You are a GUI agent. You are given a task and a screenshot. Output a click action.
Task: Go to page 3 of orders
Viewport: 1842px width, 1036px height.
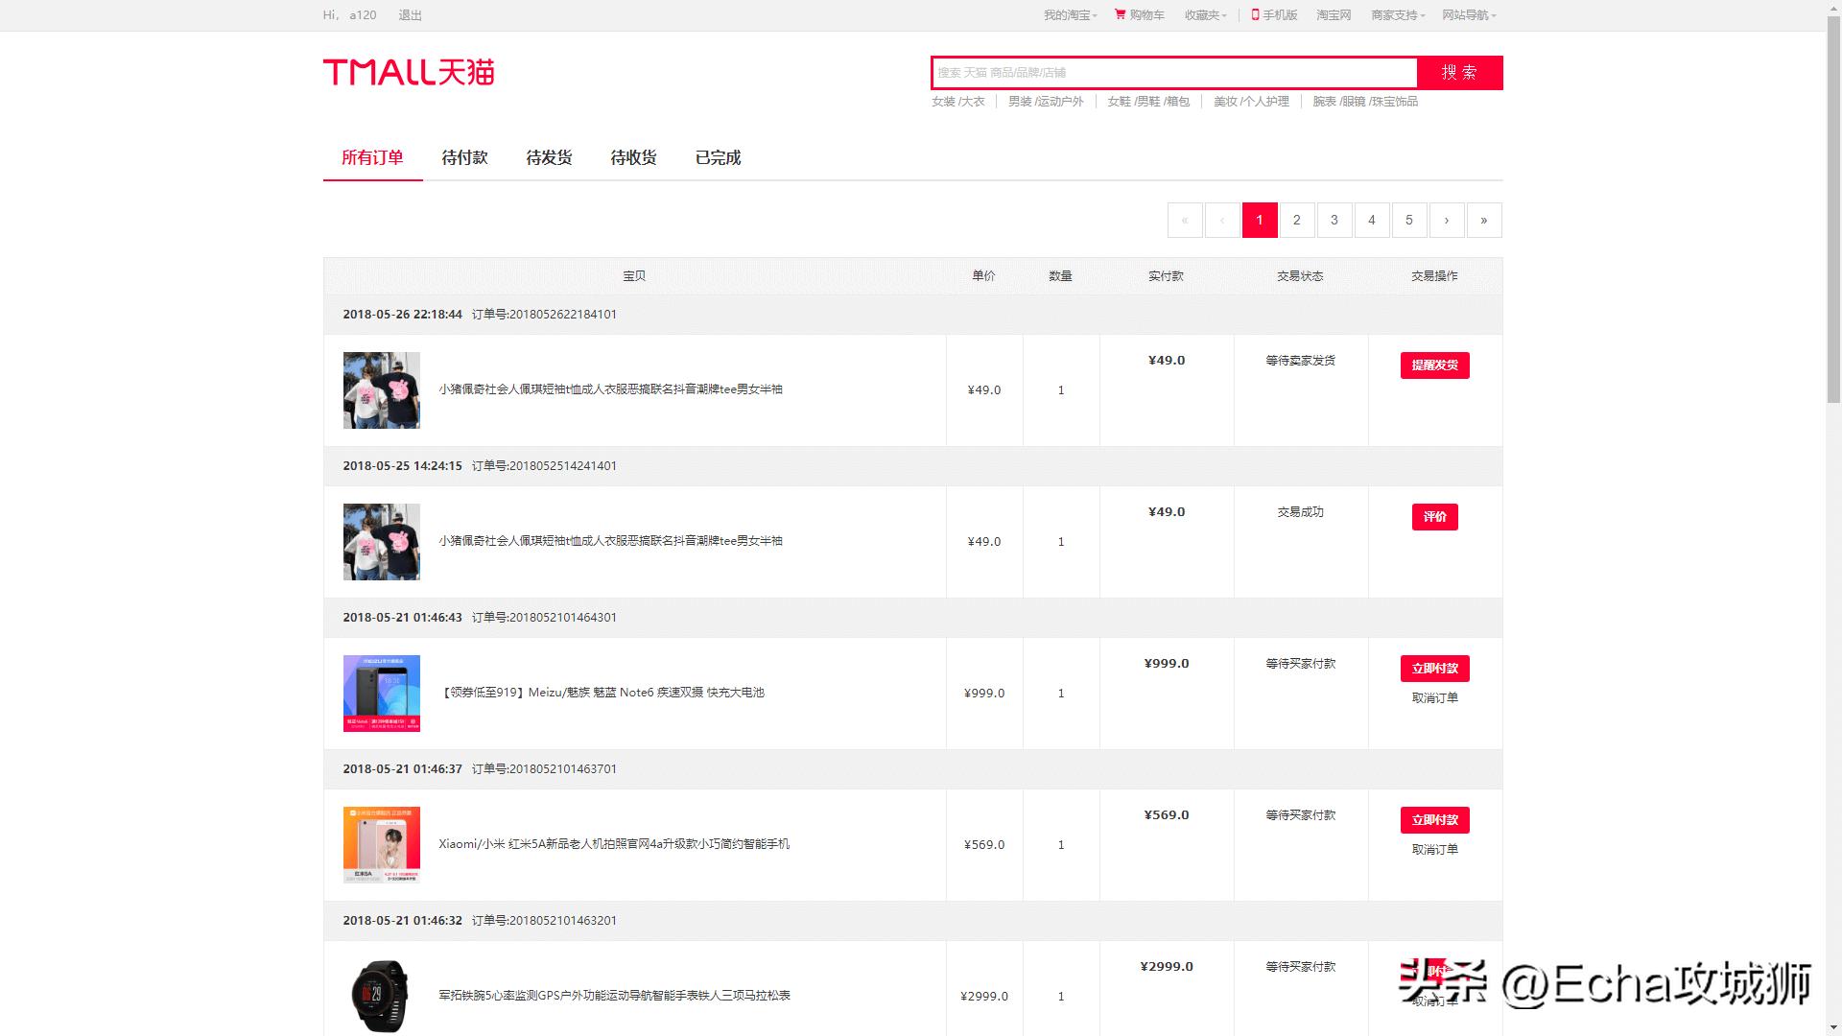[x=1334, y=220]
